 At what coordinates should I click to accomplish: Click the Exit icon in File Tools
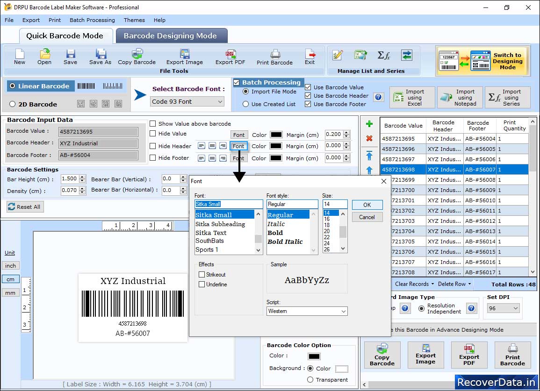click(310, 57)
